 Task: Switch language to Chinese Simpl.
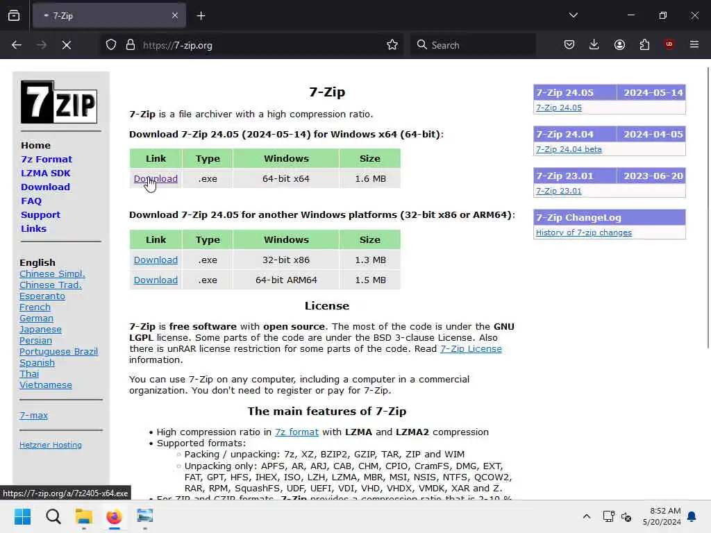point(52,273)
